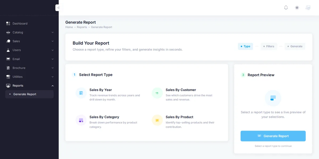The height and width of the screenshot is (159, 319).
Task: Choose the Sales By Customer title
Action: [181, 90]
